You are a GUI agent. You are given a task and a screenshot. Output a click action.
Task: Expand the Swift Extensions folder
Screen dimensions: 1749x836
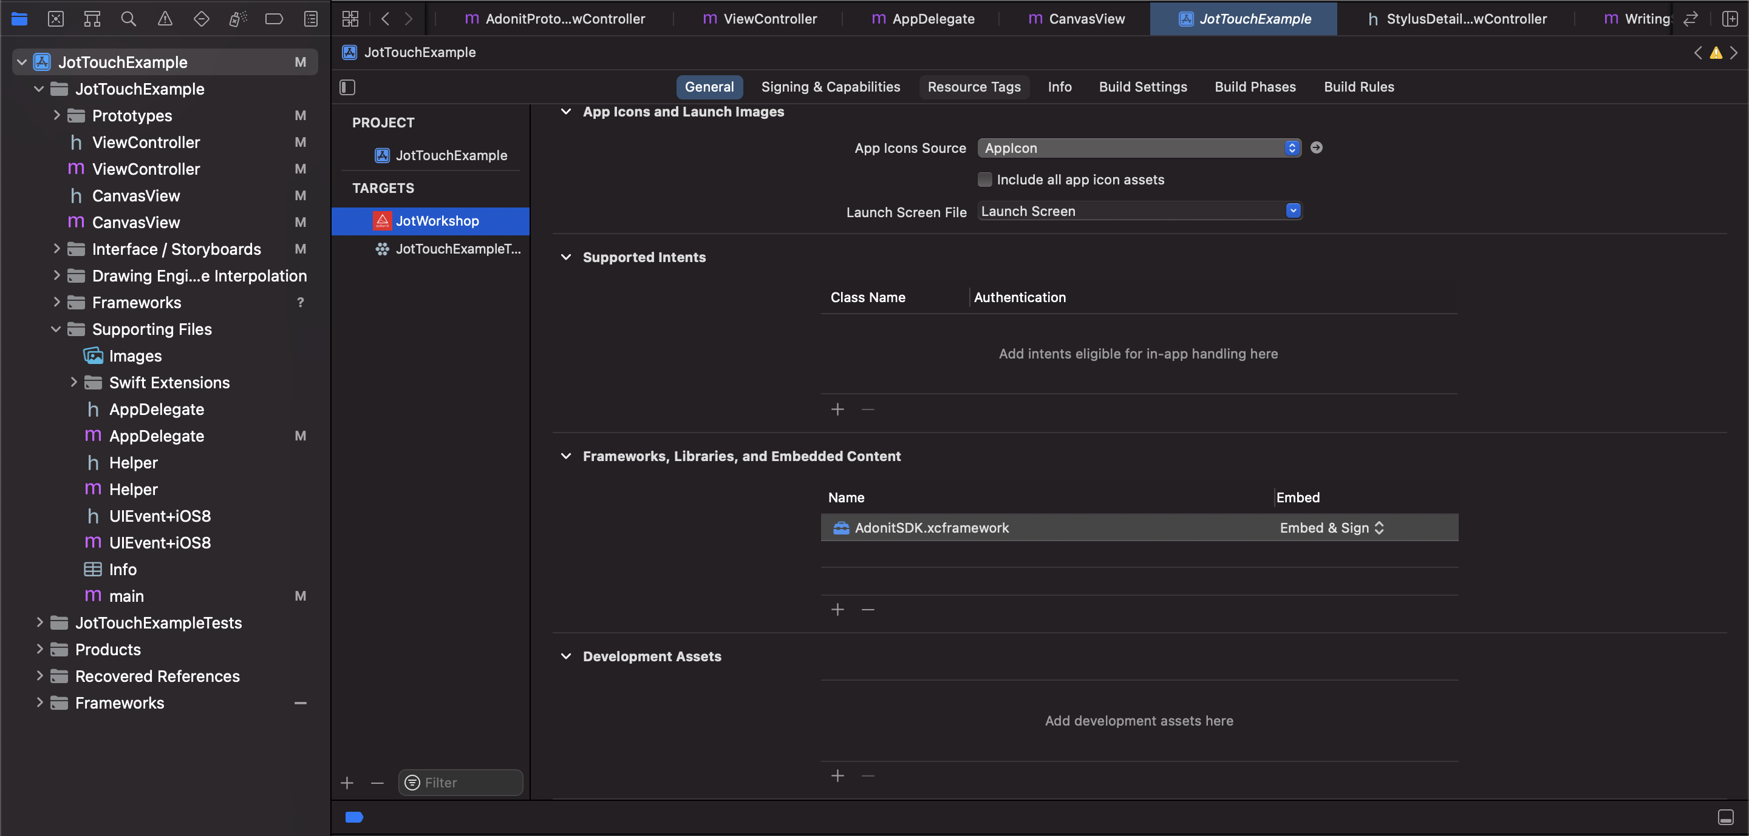(73, 382)
